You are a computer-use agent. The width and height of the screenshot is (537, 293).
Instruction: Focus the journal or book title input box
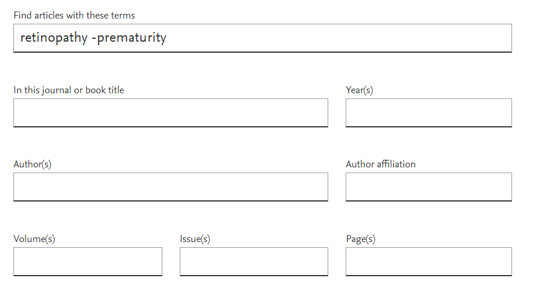pyautogui.click(x=170, y=113)
